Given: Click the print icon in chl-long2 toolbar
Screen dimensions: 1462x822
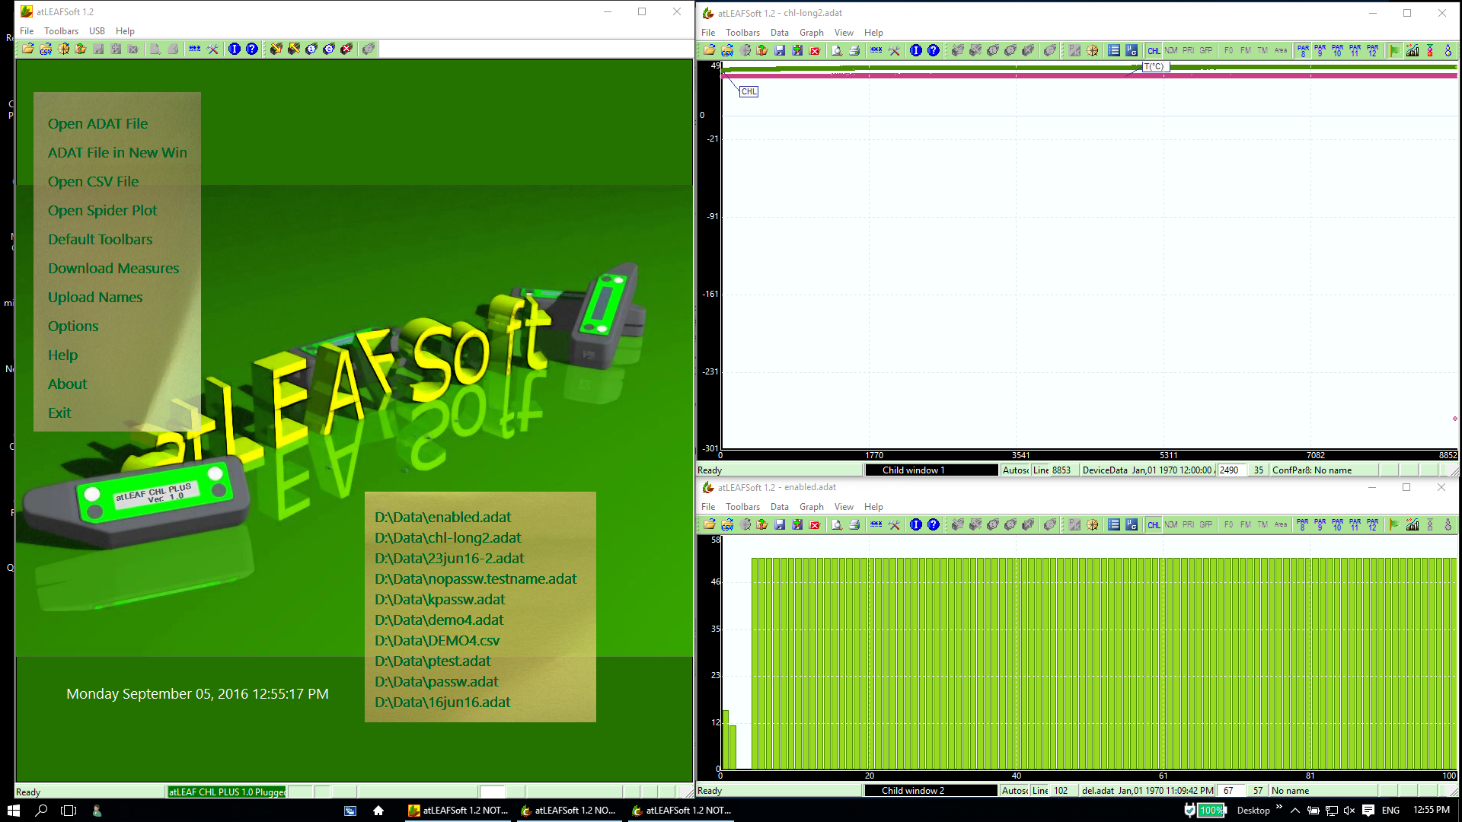Looking at the screenshot, I should (x=854, y=50).
